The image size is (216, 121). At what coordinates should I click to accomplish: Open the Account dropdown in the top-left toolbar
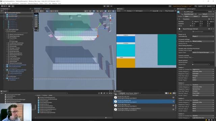pos(4,6)
